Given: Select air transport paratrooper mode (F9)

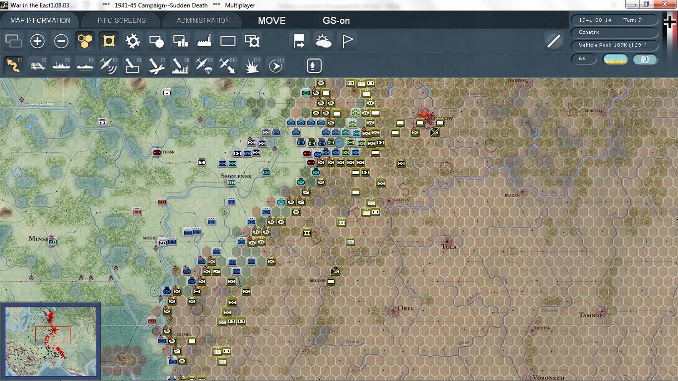Looking at the screenshot, I should [204, 66].
